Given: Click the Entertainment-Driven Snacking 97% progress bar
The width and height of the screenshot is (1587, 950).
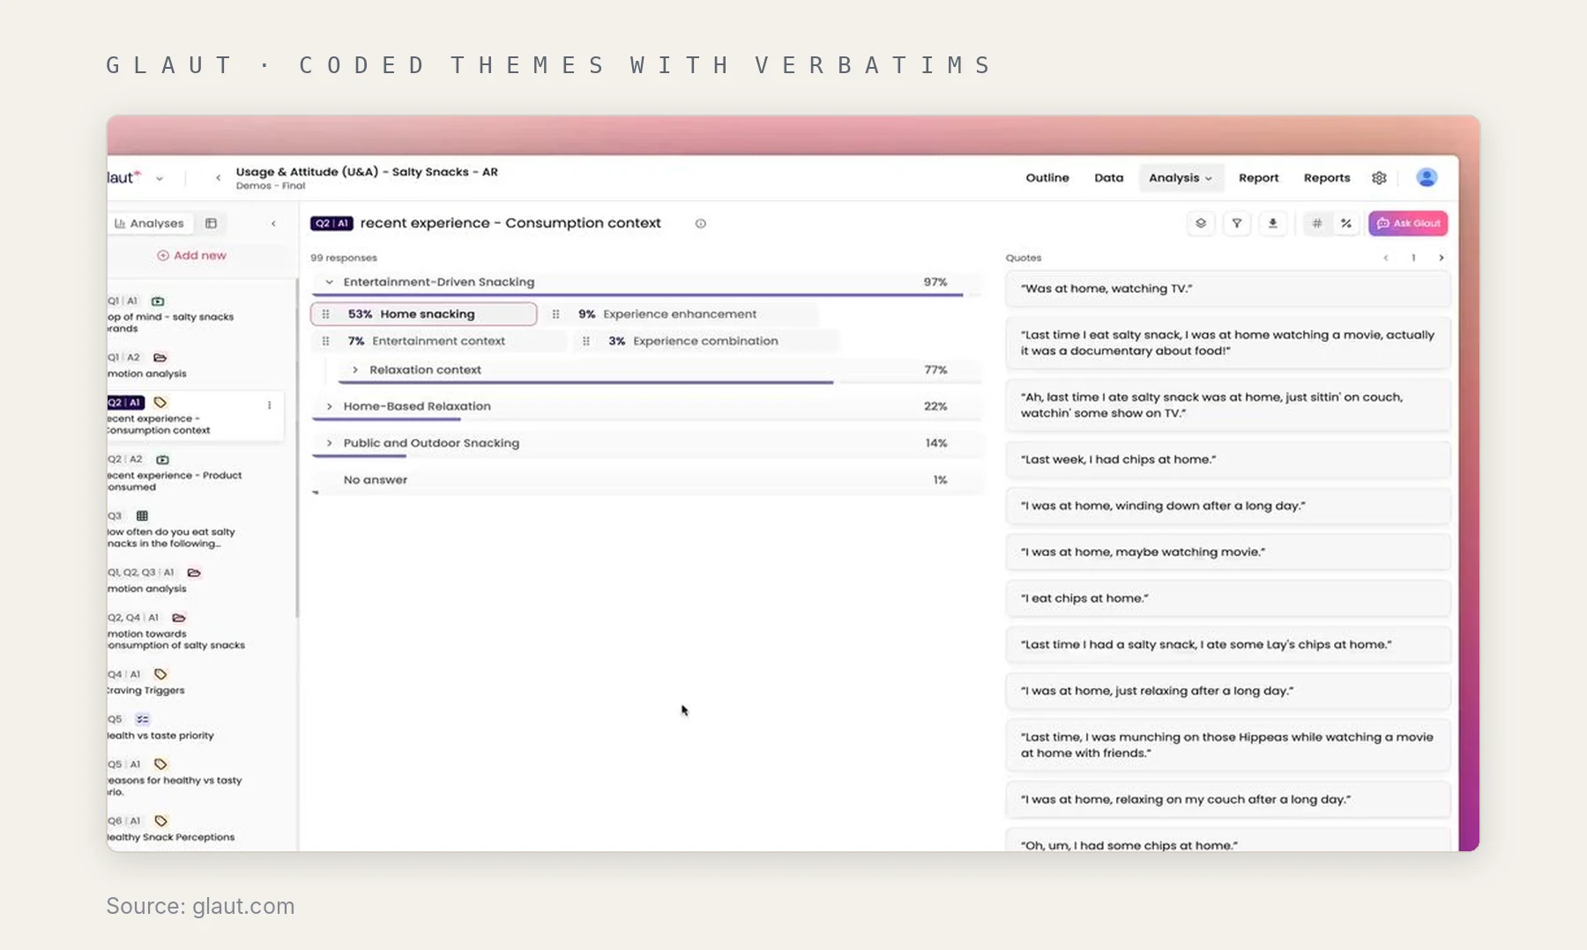Looking at the screenshot, I should pos(637,295).
